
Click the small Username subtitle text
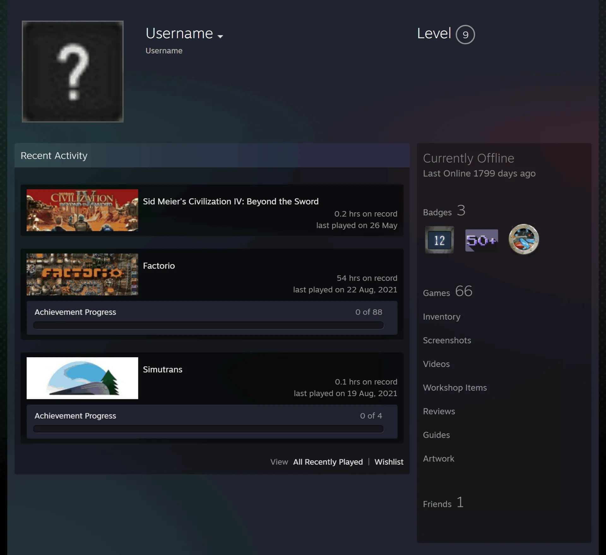[164, 51]
